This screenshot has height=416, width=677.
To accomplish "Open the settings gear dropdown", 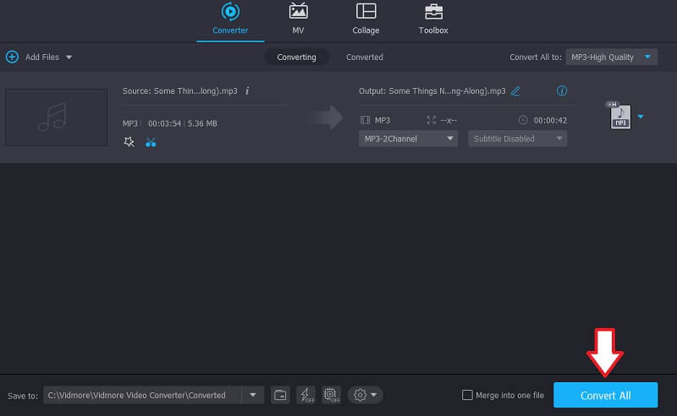I will tap(366, 395).
